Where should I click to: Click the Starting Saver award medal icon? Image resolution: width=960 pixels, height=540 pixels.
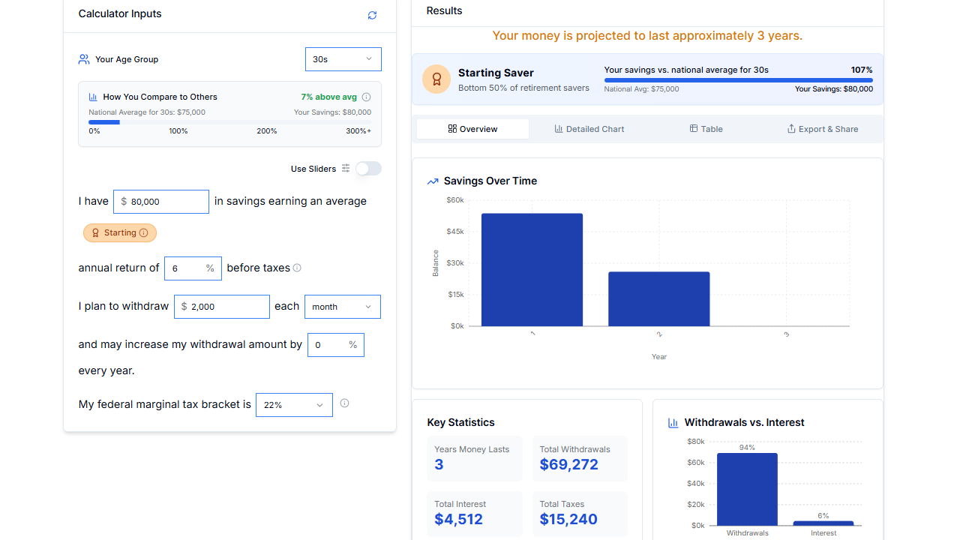[436, 79]
